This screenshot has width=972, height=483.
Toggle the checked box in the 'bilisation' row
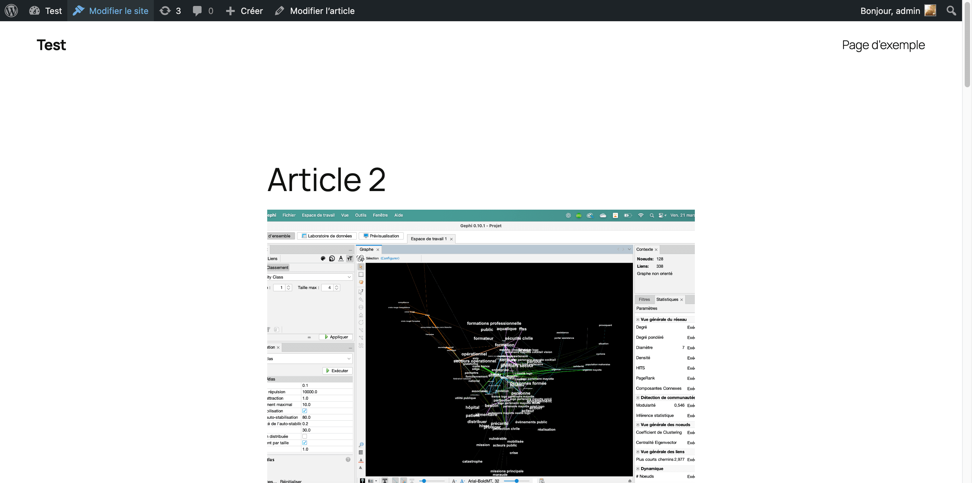[305, 411]
